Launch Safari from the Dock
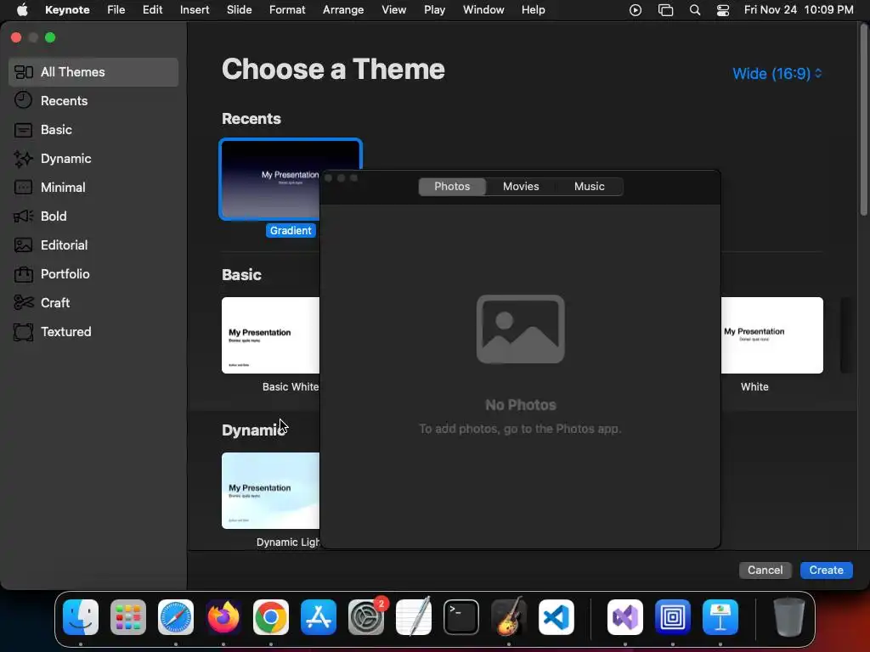The image size is (870, 652). (176, 617)
